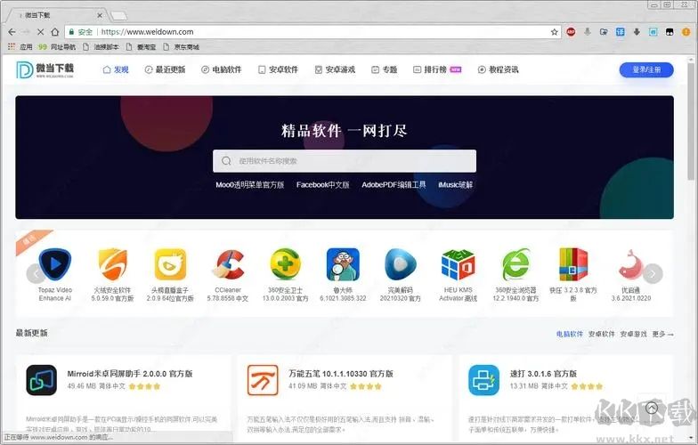Open 网址导航 bookmark
This screenshot has width=698, height=445.
tap(57, 46)
